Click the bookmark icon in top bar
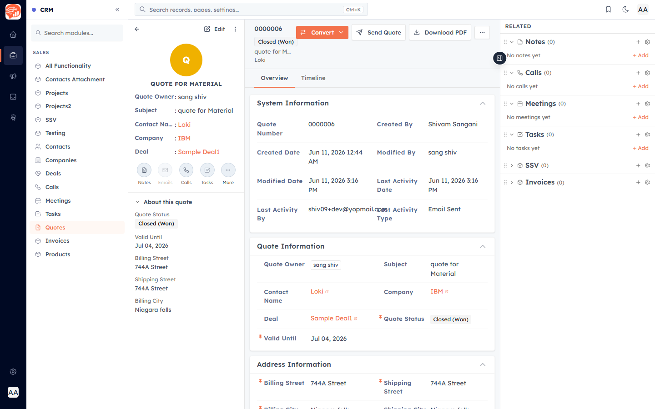655x409 pixels. 608,10
